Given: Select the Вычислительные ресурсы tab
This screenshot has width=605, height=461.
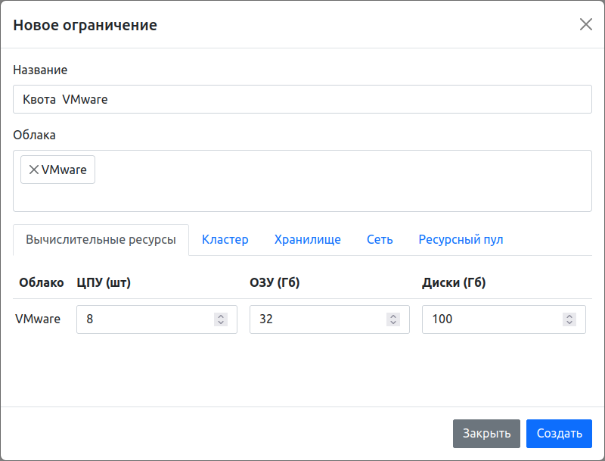Looking at the screenshot, I should (x=101, y=239).
